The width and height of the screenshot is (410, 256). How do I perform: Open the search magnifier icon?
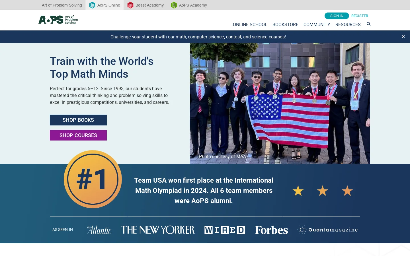click(369, 24)
